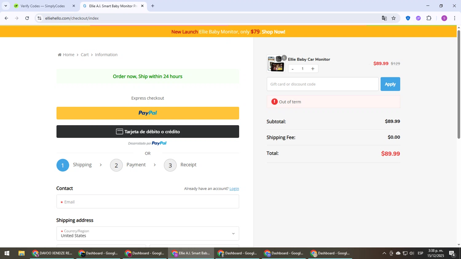The width and height of the screenshot is (461, 259).
Task: Click the Shop Now! banner link
Action: coord(273,32)
